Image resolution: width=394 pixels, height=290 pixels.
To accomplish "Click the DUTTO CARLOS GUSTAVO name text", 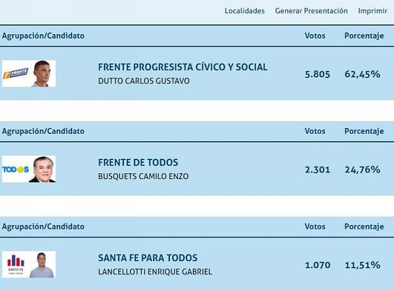I will point(144,81).
